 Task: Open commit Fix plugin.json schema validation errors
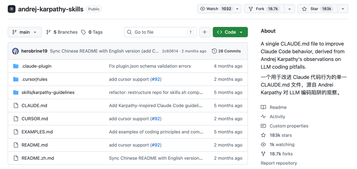(x=150, y=66)
